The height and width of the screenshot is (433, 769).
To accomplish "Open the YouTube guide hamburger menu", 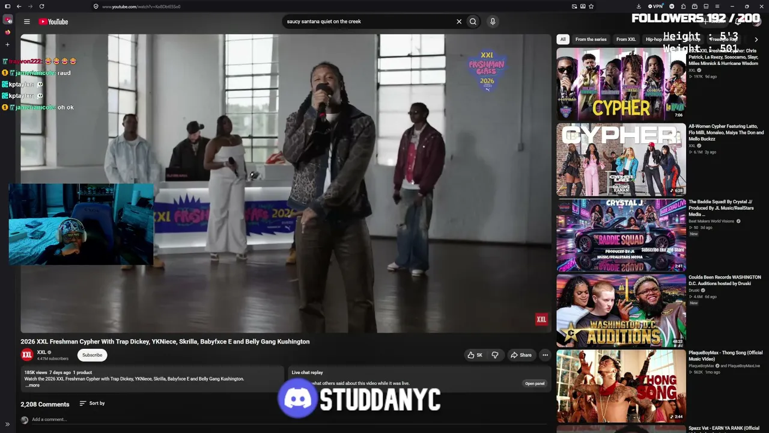I will tap(26, 22).
